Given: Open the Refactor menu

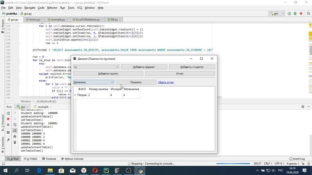Looking at the screenshot, I should (x=52, y=8).
